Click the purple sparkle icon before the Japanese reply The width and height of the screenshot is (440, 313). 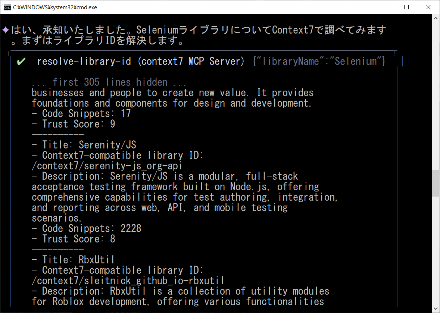click(x=5, y=30)
